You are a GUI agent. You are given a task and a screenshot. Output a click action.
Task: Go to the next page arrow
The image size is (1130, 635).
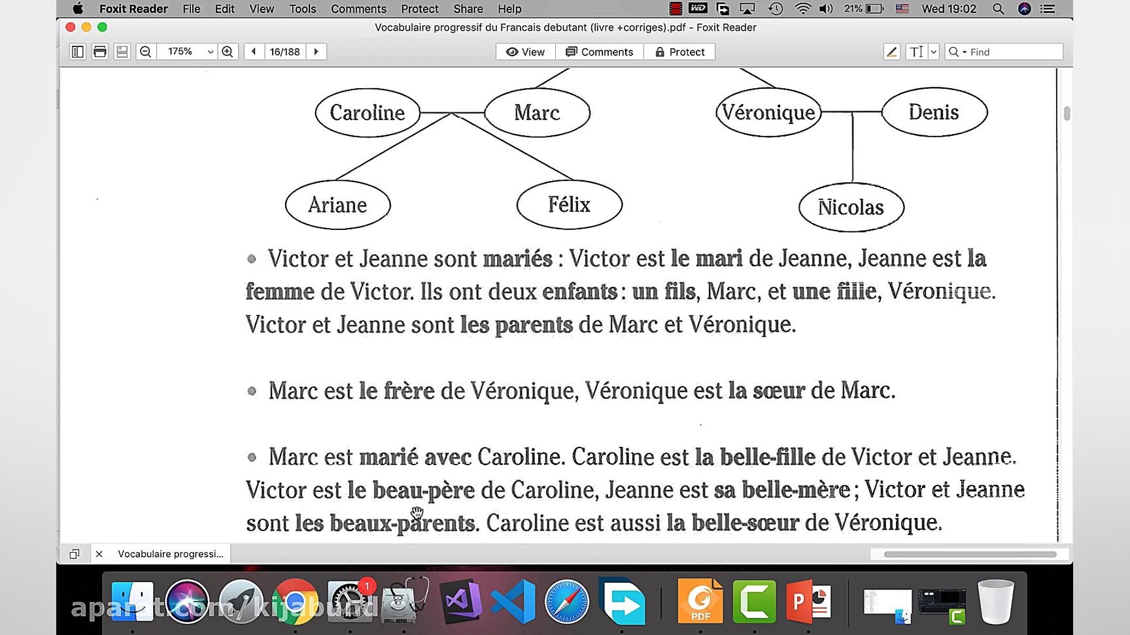(x=317, y=52)
